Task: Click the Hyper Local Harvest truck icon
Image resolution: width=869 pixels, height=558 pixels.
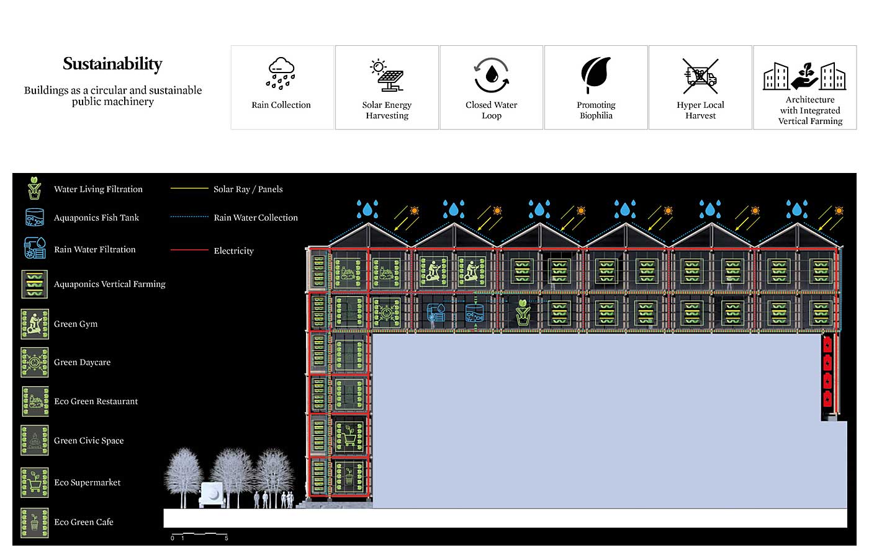Action: [x=700, y=76]
